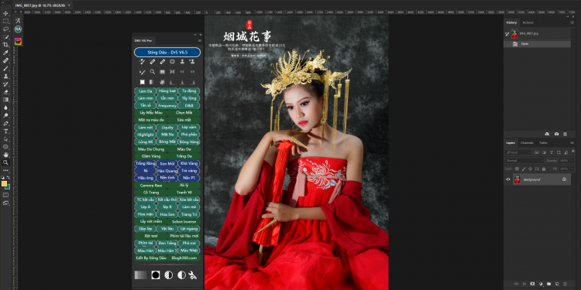Hide the Background layer visibility eye
Viewport: 581px width, 290px height.
[508, 179]
